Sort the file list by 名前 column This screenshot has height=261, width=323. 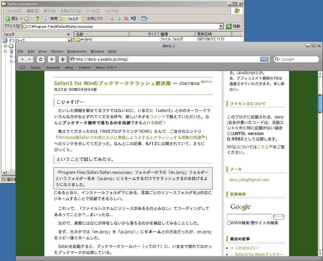[102, 34]
